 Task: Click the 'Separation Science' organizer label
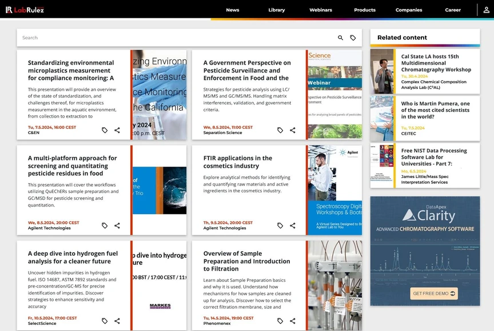click(x=223, y=132)
